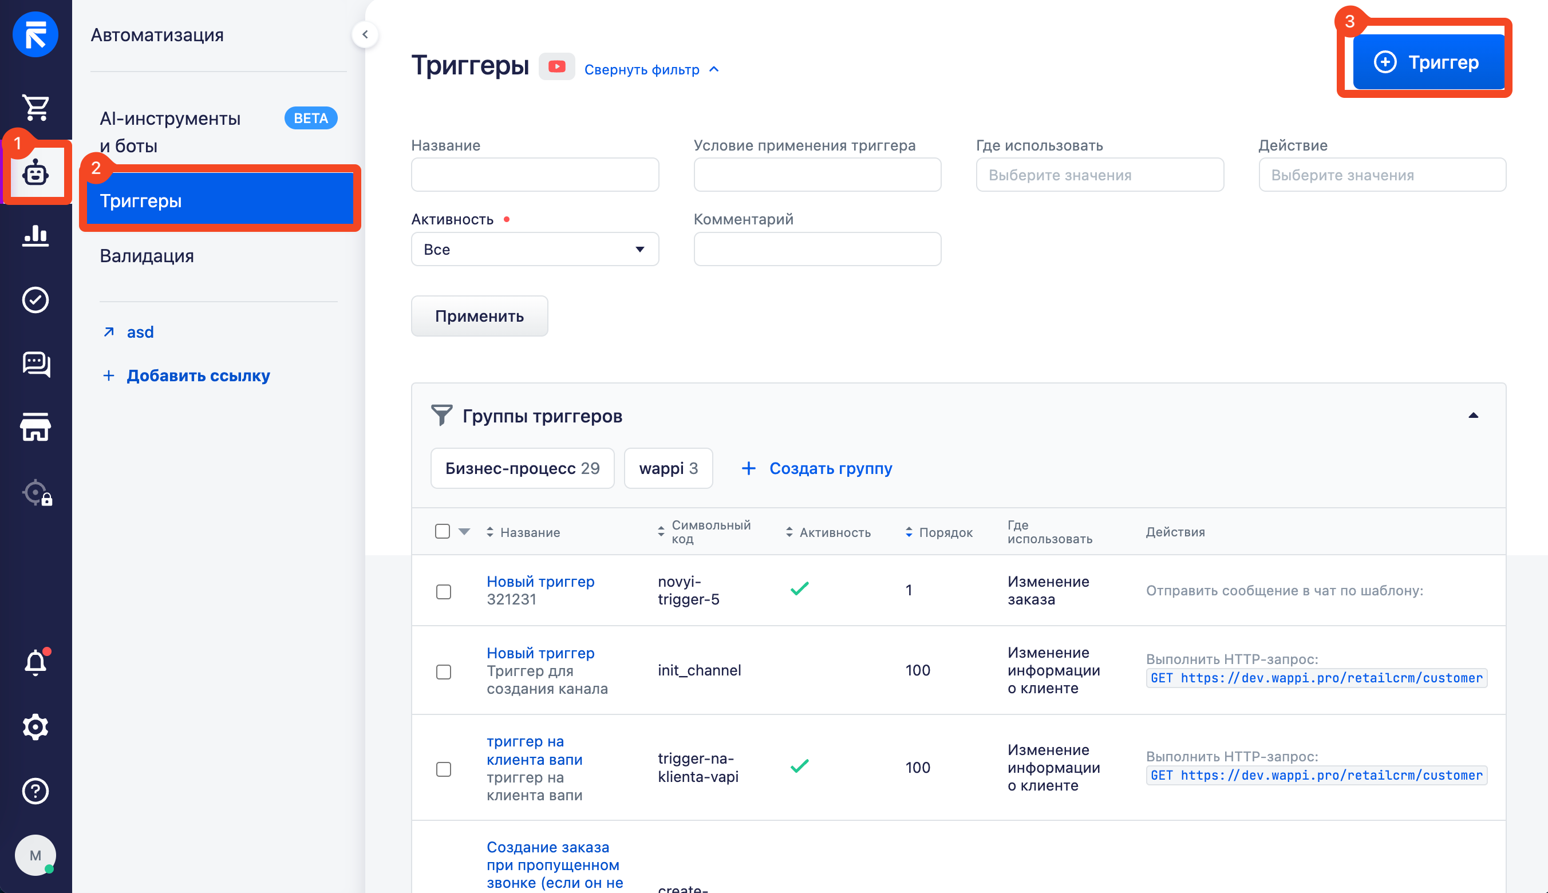Collapse the Группы триггеров panel

pyautogui.click(x=1472, y=416)
